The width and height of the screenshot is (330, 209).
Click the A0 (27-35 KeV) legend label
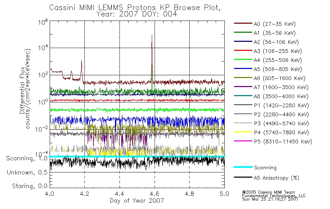274,24
